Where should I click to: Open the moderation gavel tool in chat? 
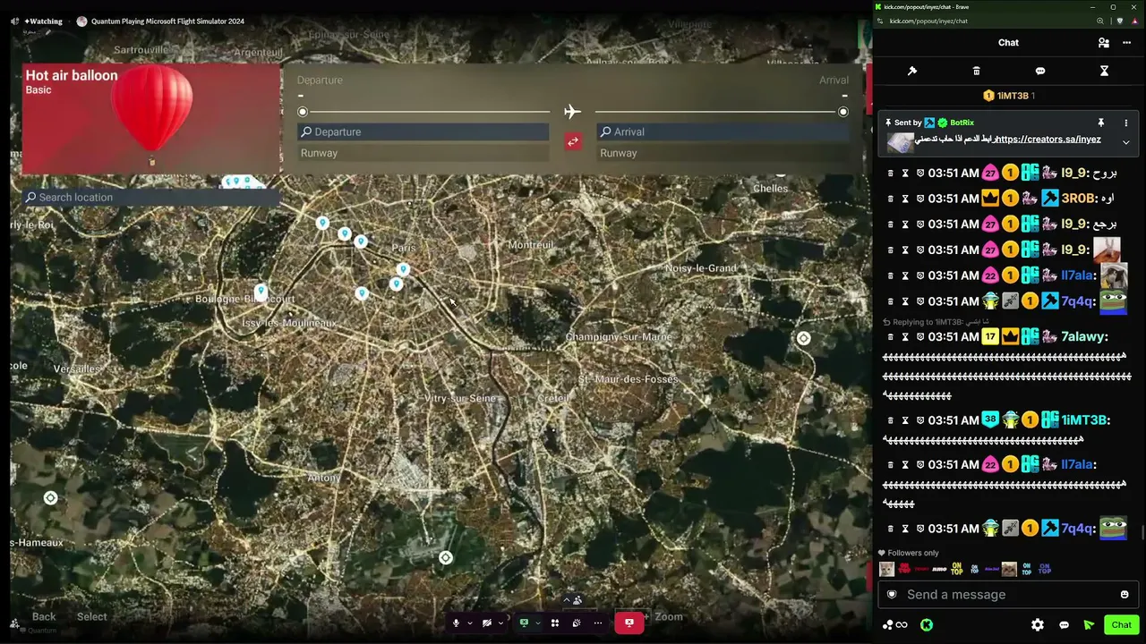pos(912,71)
